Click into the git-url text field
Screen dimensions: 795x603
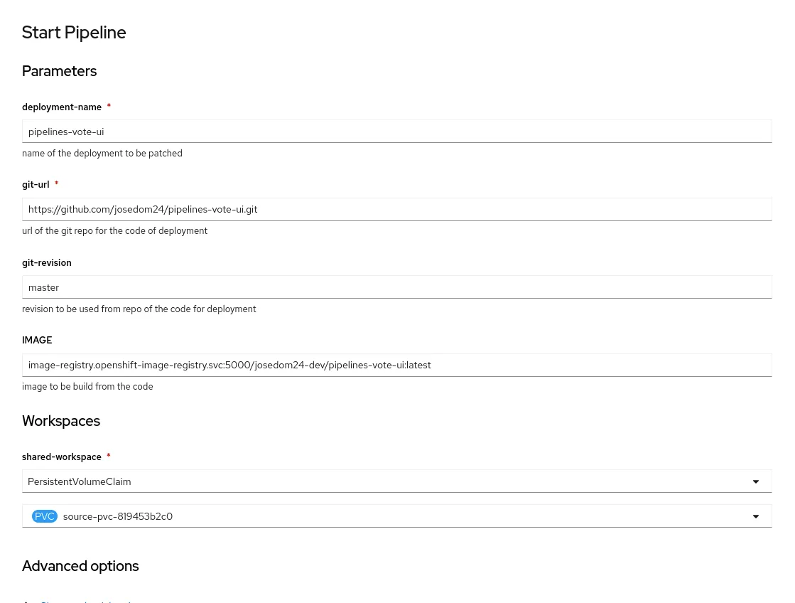click(x=396, y=209)
